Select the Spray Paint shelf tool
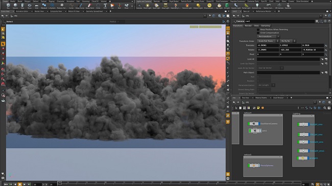The height and width of the screenshot is (186, 332). 90,6
